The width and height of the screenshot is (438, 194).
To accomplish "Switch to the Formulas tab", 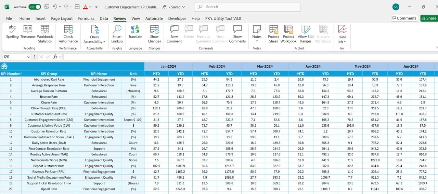I will [x=86, y=18].
